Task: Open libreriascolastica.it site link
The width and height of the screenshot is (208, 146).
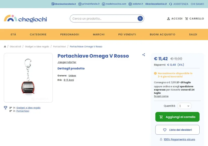Action: click(x=156, y=4)
